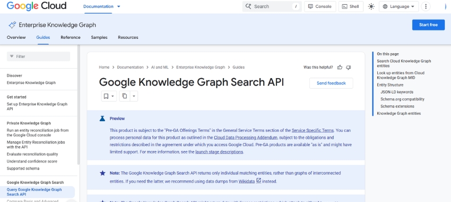This screenshot has width=451, height=202.
Task: Open the Service Specific Terms link
Action: 313,130
